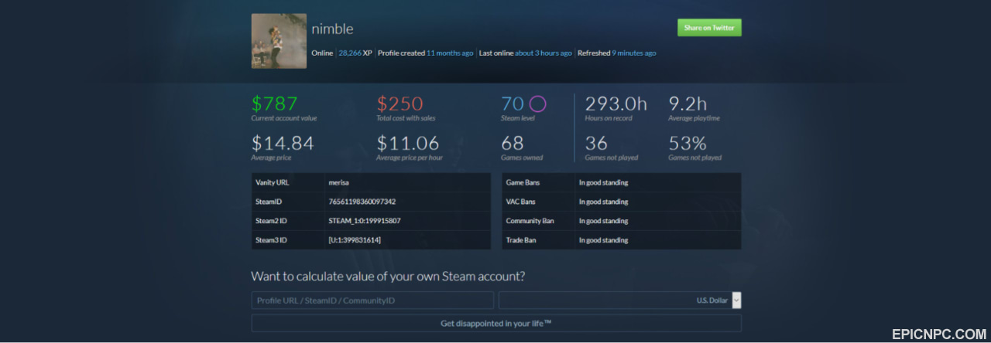The image size is (991, 343).
Task: Click the 'Vanity URL' row label
Action: [x=271, y=182]
